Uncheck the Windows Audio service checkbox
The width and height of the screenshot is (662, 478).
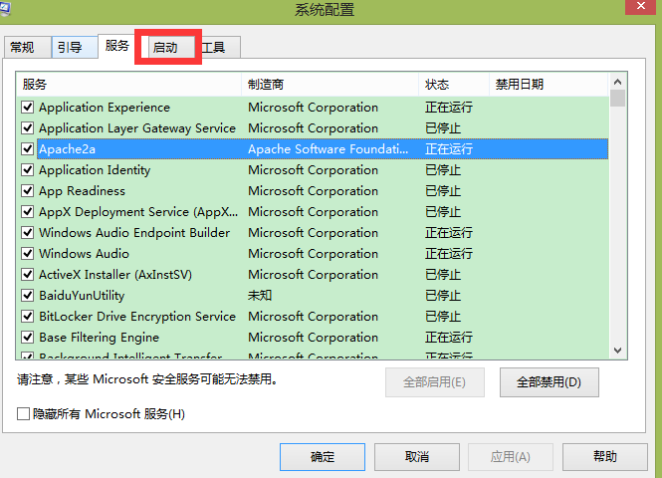(28, 254)
